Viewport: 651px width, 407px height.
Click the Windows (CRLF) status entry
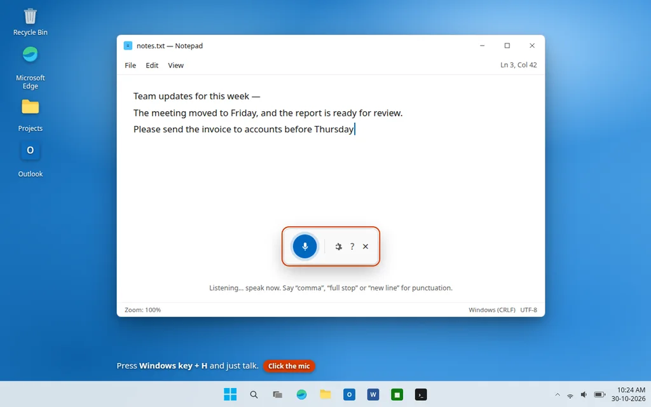[492, 310]
